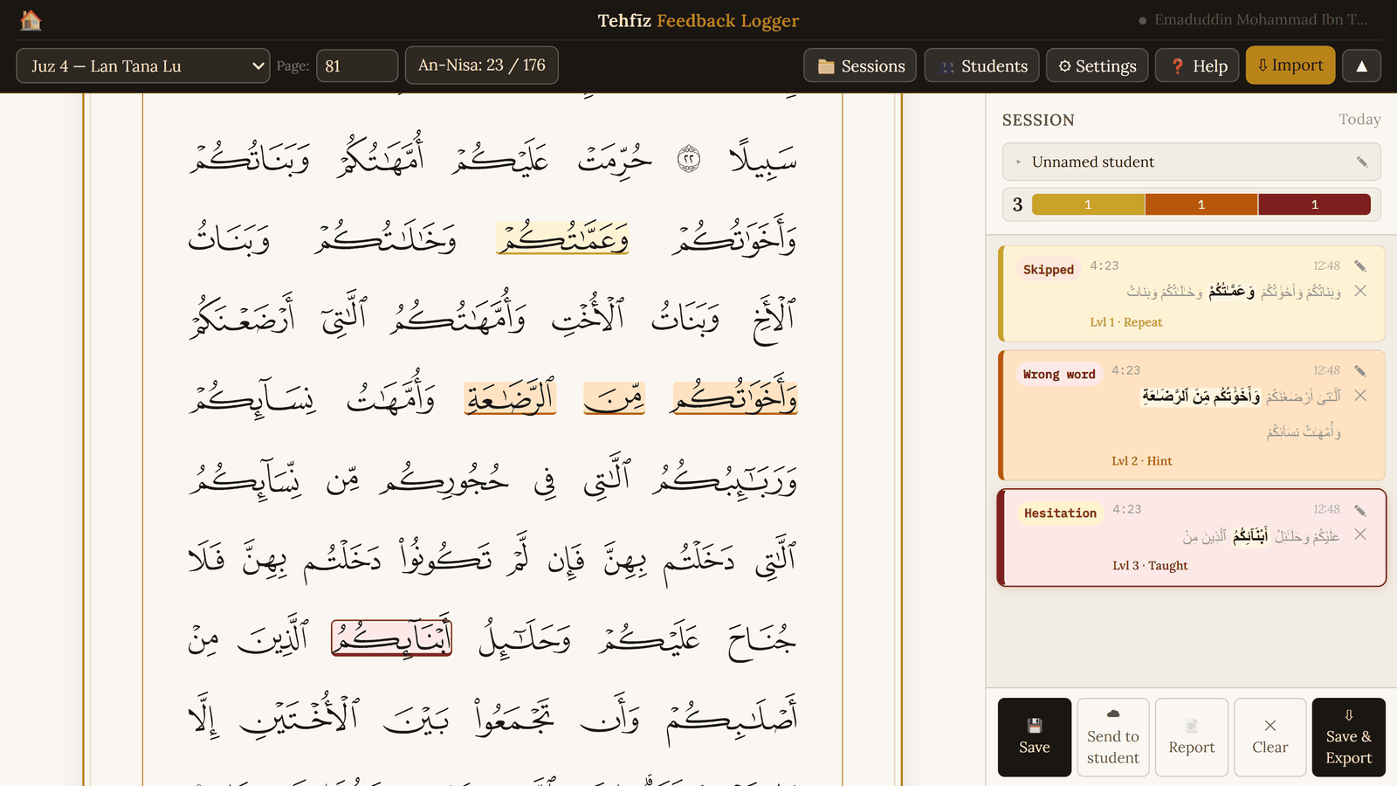Click the 4:23 reference in the Wrong word card
Image resolution: width=1397 pixels, height=786 pixels.
[1125, 370]
